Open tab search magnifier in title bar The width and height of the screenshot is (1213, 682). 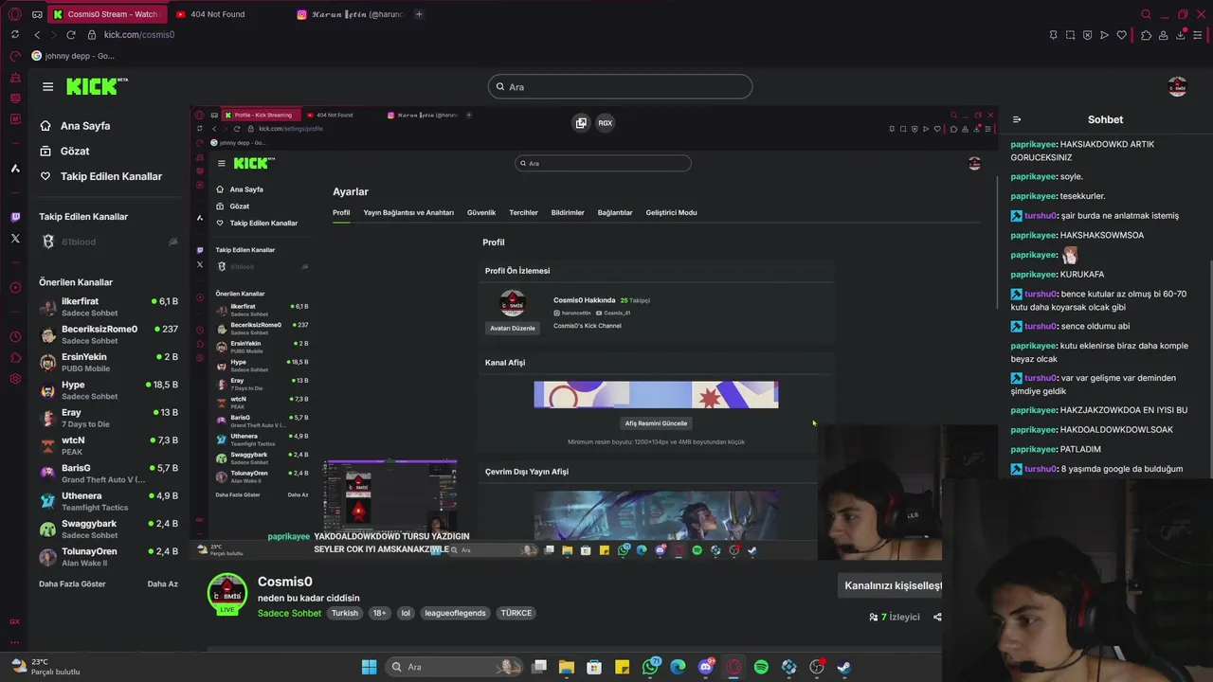pyautogui.click(x=1146, y=14)
